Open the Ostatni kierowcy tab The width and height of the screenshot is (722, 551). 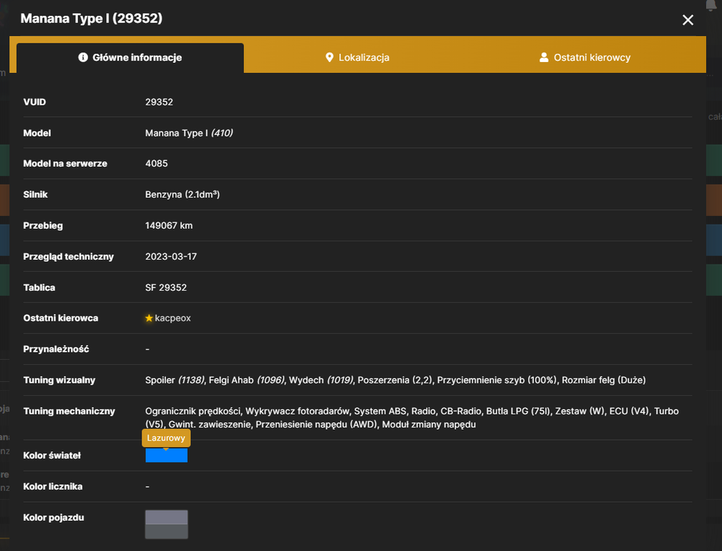(x=585, y=57)
